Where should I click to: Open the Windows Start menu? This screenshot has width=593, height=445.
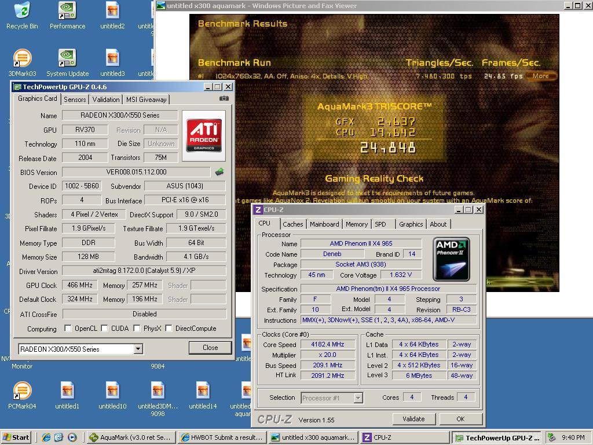tap(16, 437)
